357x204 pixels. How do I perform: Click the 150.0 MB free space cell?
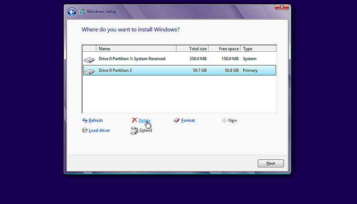click(230, 59)
